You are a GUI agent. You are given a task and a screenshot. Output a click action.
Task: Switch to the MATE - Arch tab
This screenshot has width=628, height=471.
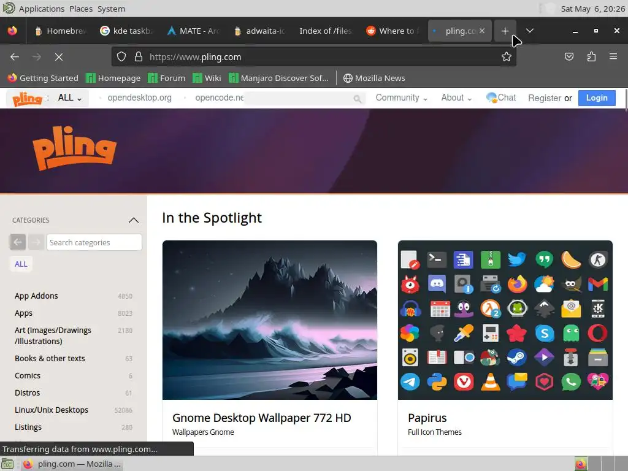tap(193, 31)
